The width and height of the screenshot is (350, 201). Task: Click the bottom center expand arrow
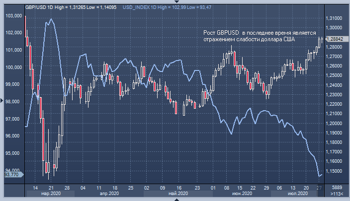(175, 199)
